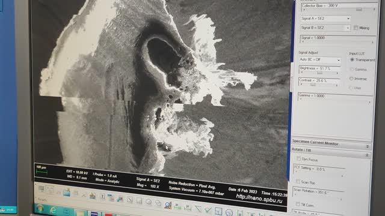385x216 pixels.
Task: Click the Brightness slider handle
Action: (319, 73)
